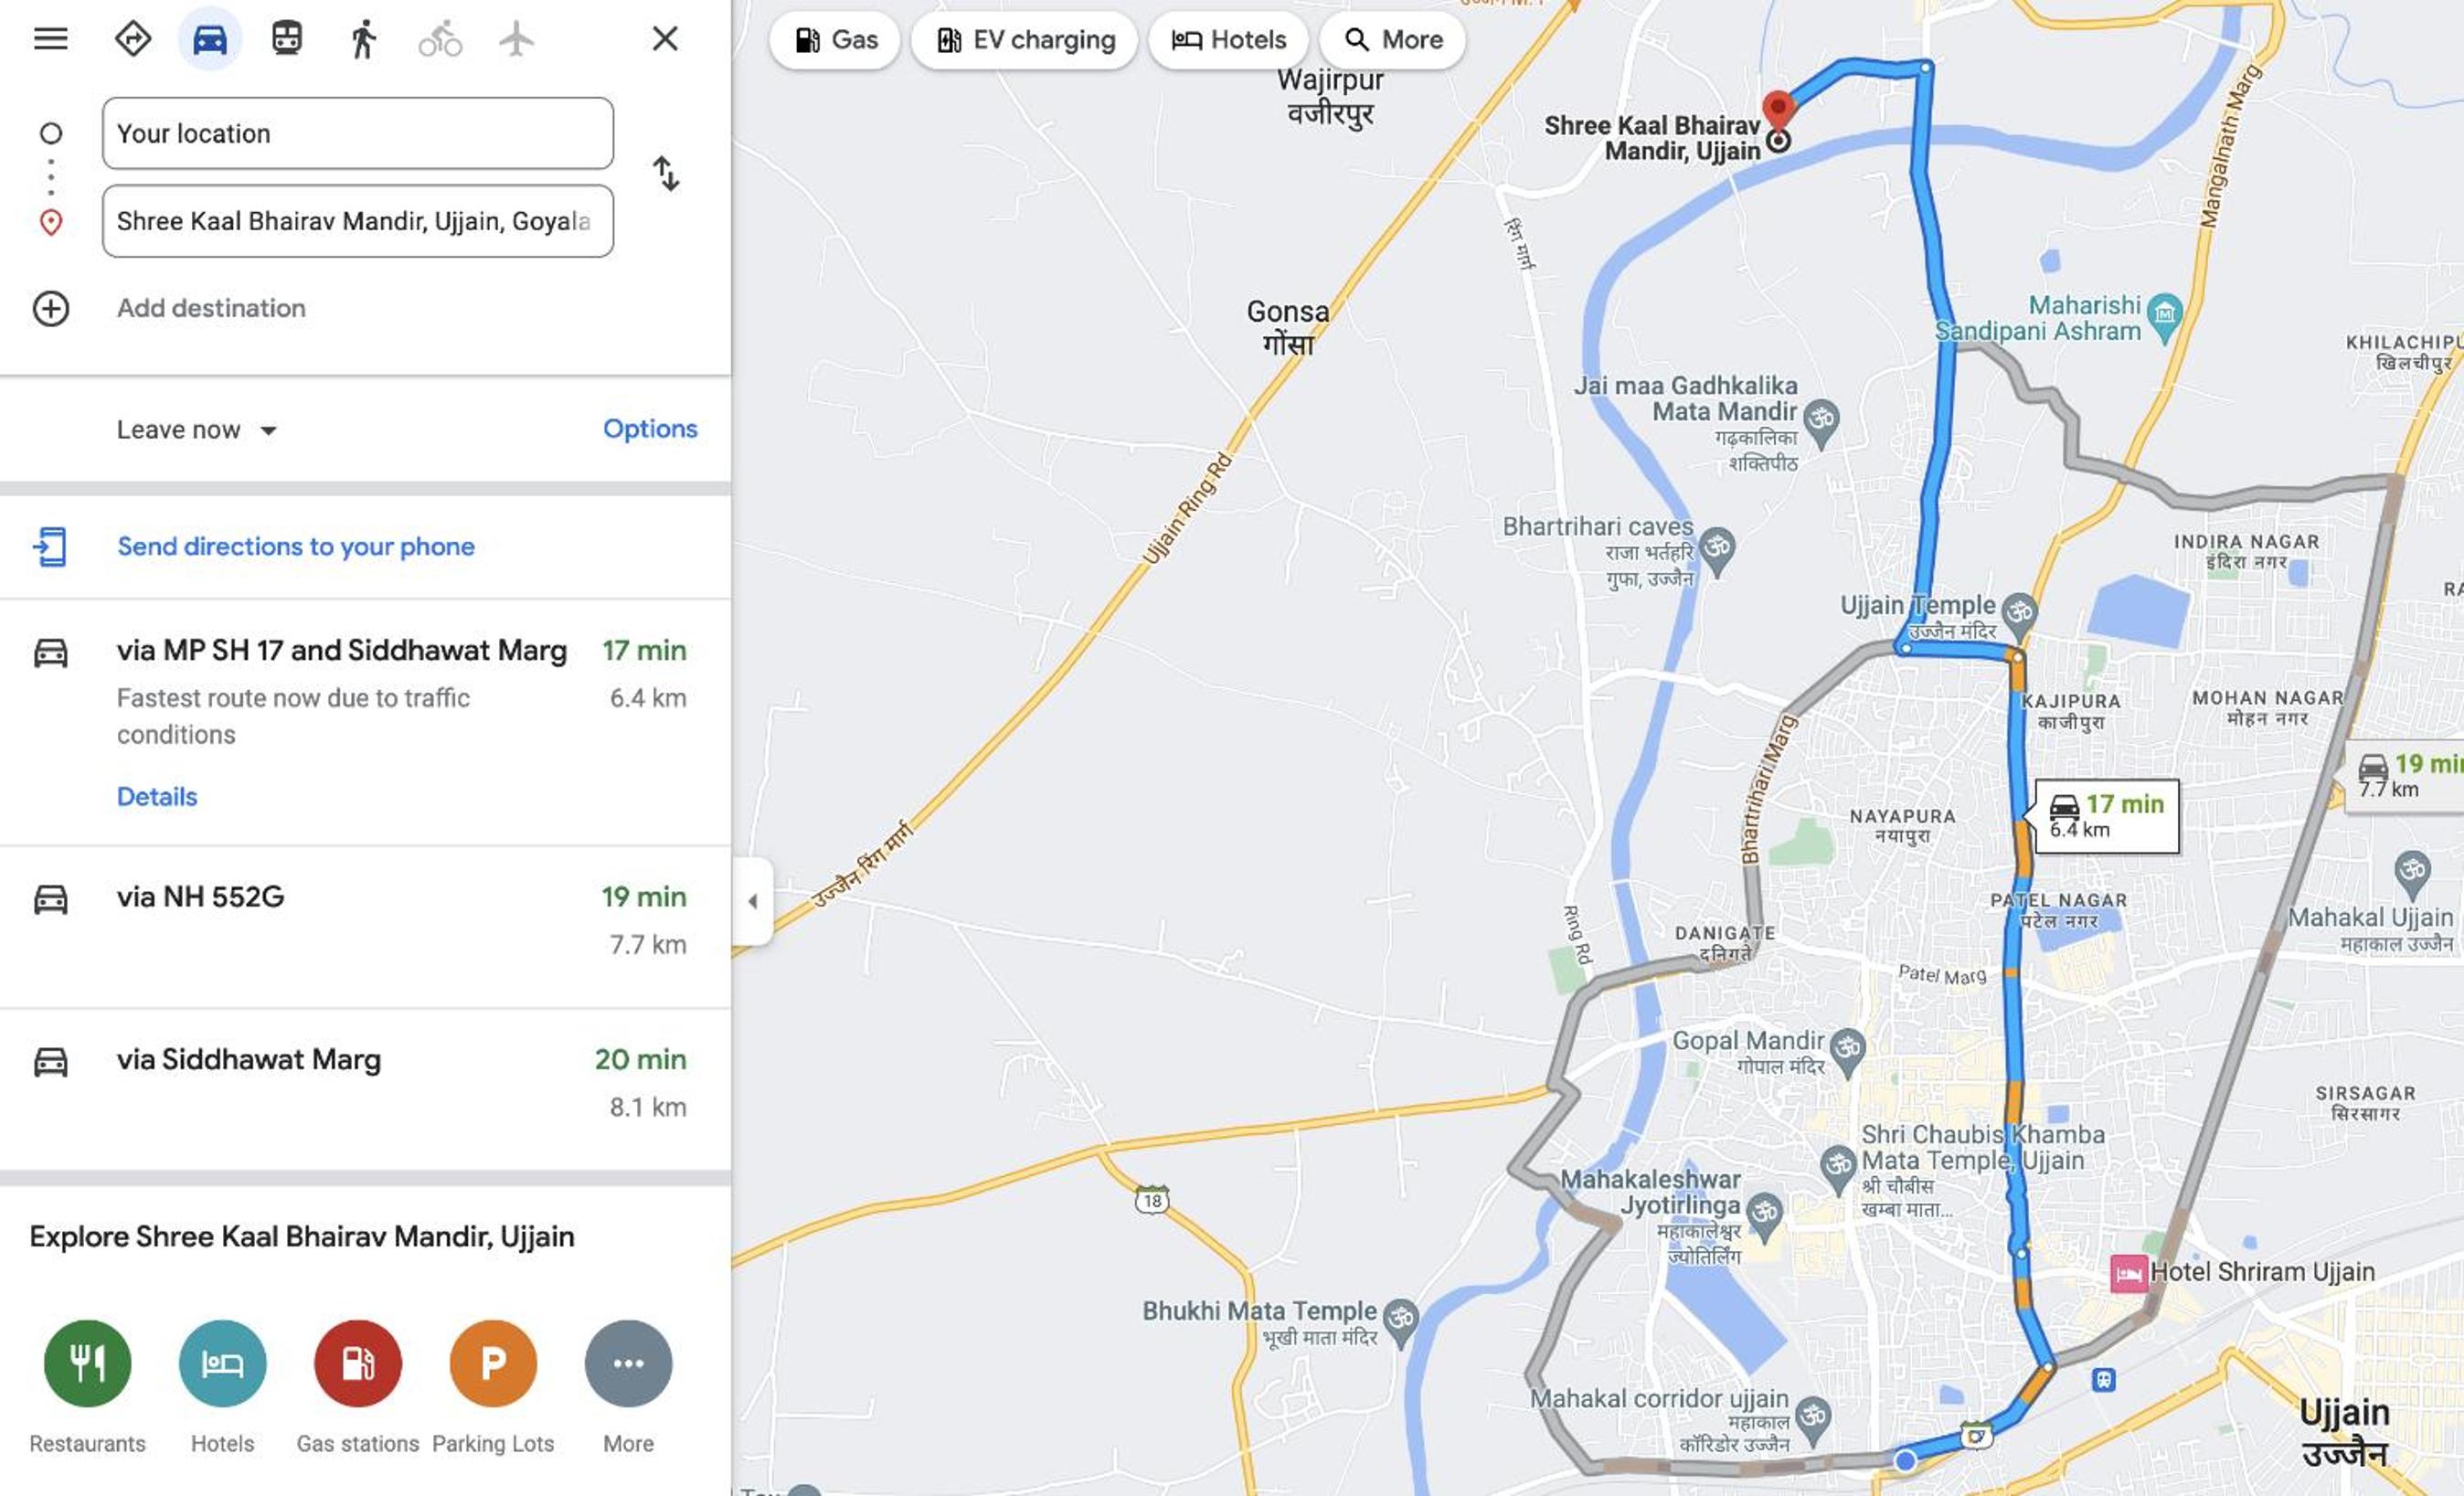Open the hamburger main menu
The height and width of the screenshot is (1496, 2464).
51,39
